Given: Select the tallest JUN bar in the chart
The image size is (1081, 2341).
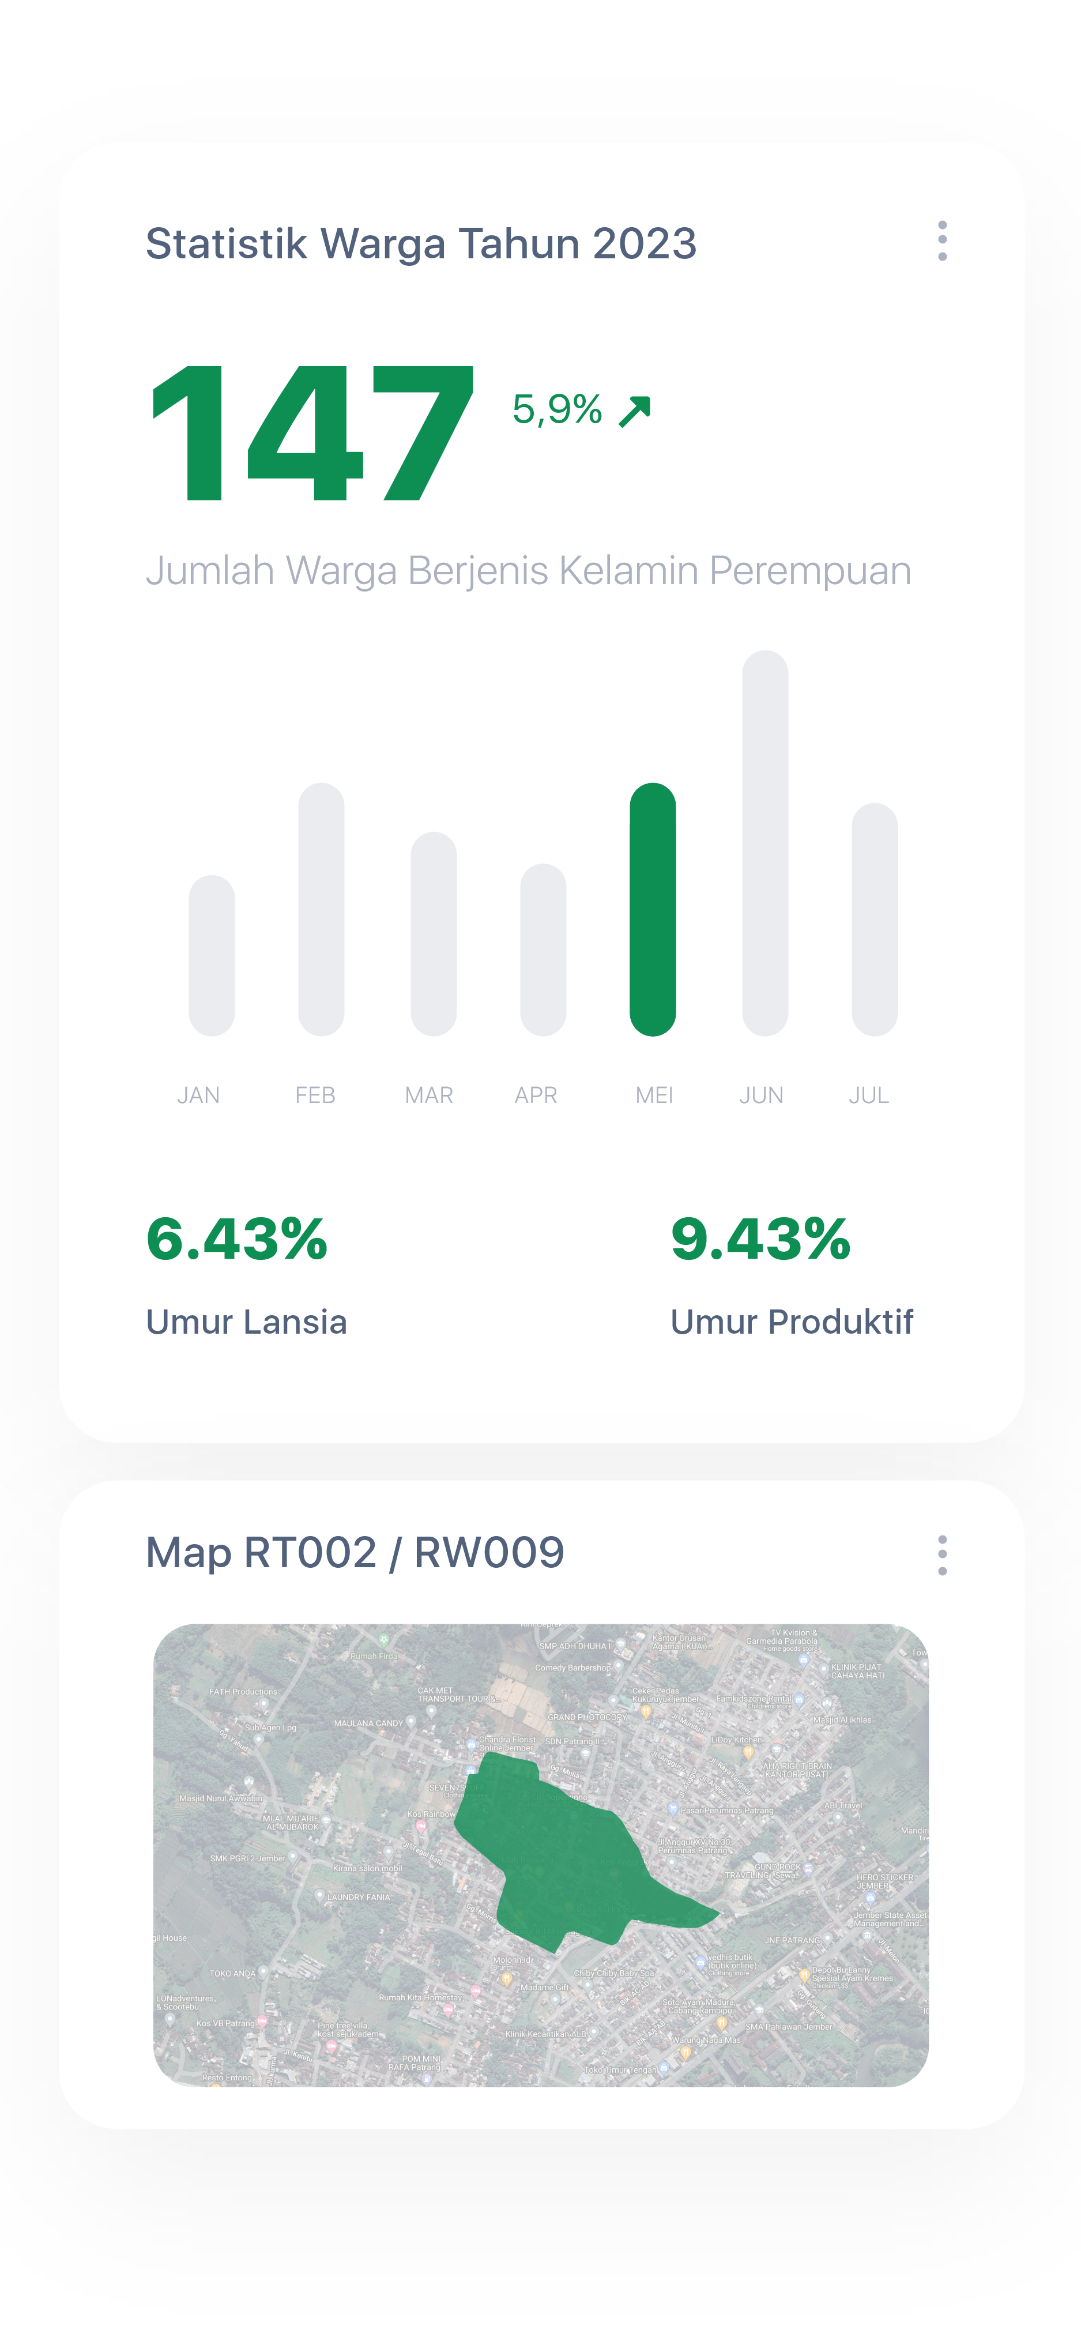Looking at the screenshot, I should [x=765, y=842].
